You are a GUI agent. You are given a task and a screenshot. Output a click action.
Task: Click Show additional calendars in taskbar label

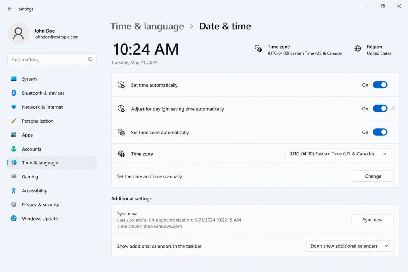(x=159, y=246)
